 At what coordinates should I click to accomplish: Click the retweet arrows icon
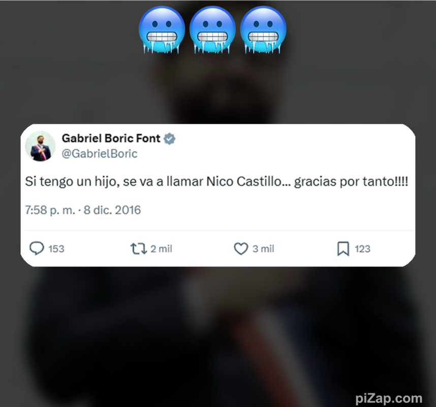(139, 249)
